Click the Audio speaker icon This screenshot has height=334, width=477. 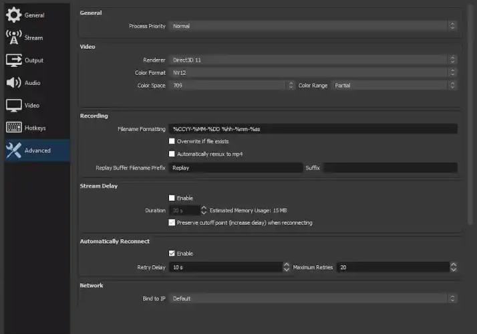(13, 82)
